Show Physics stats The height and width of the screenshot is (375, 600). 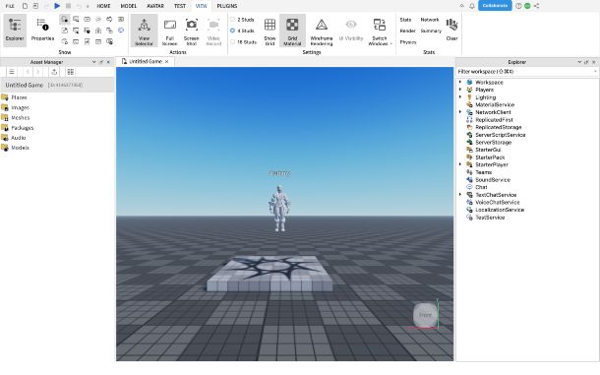point(408,42)
